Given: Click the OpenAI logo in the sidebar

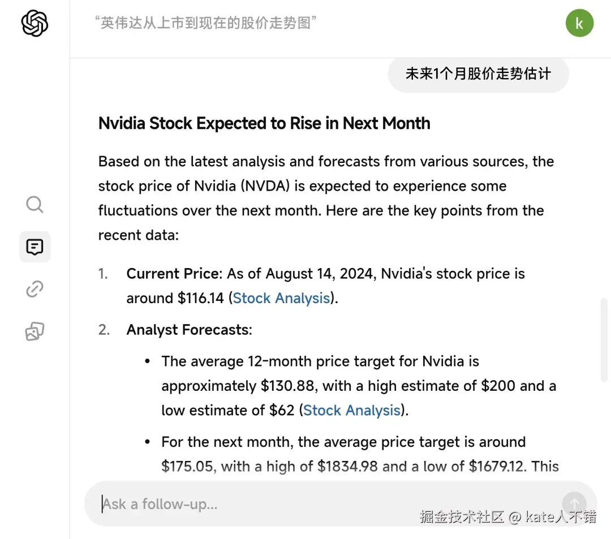Looking at the screenshot, I should [35, 24].
